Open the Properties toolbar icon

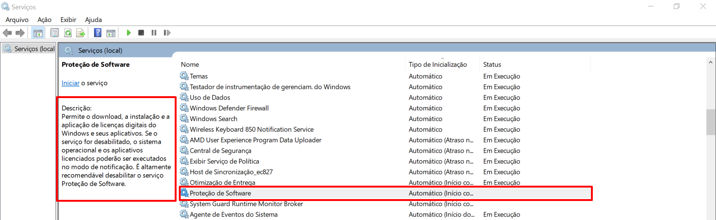coord(55,33)
